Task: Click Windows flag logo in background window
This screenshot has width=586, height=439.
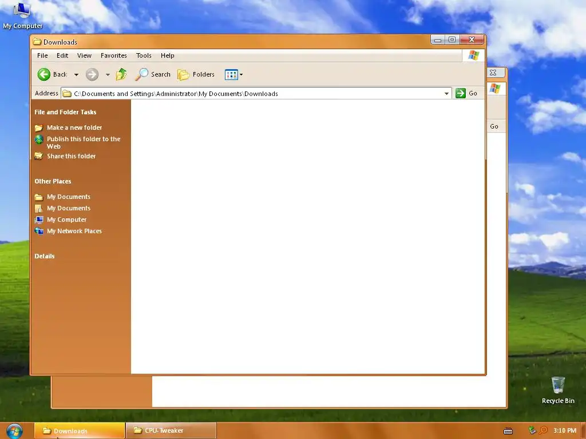Action: pyautogui.click(x=495, y=89)
